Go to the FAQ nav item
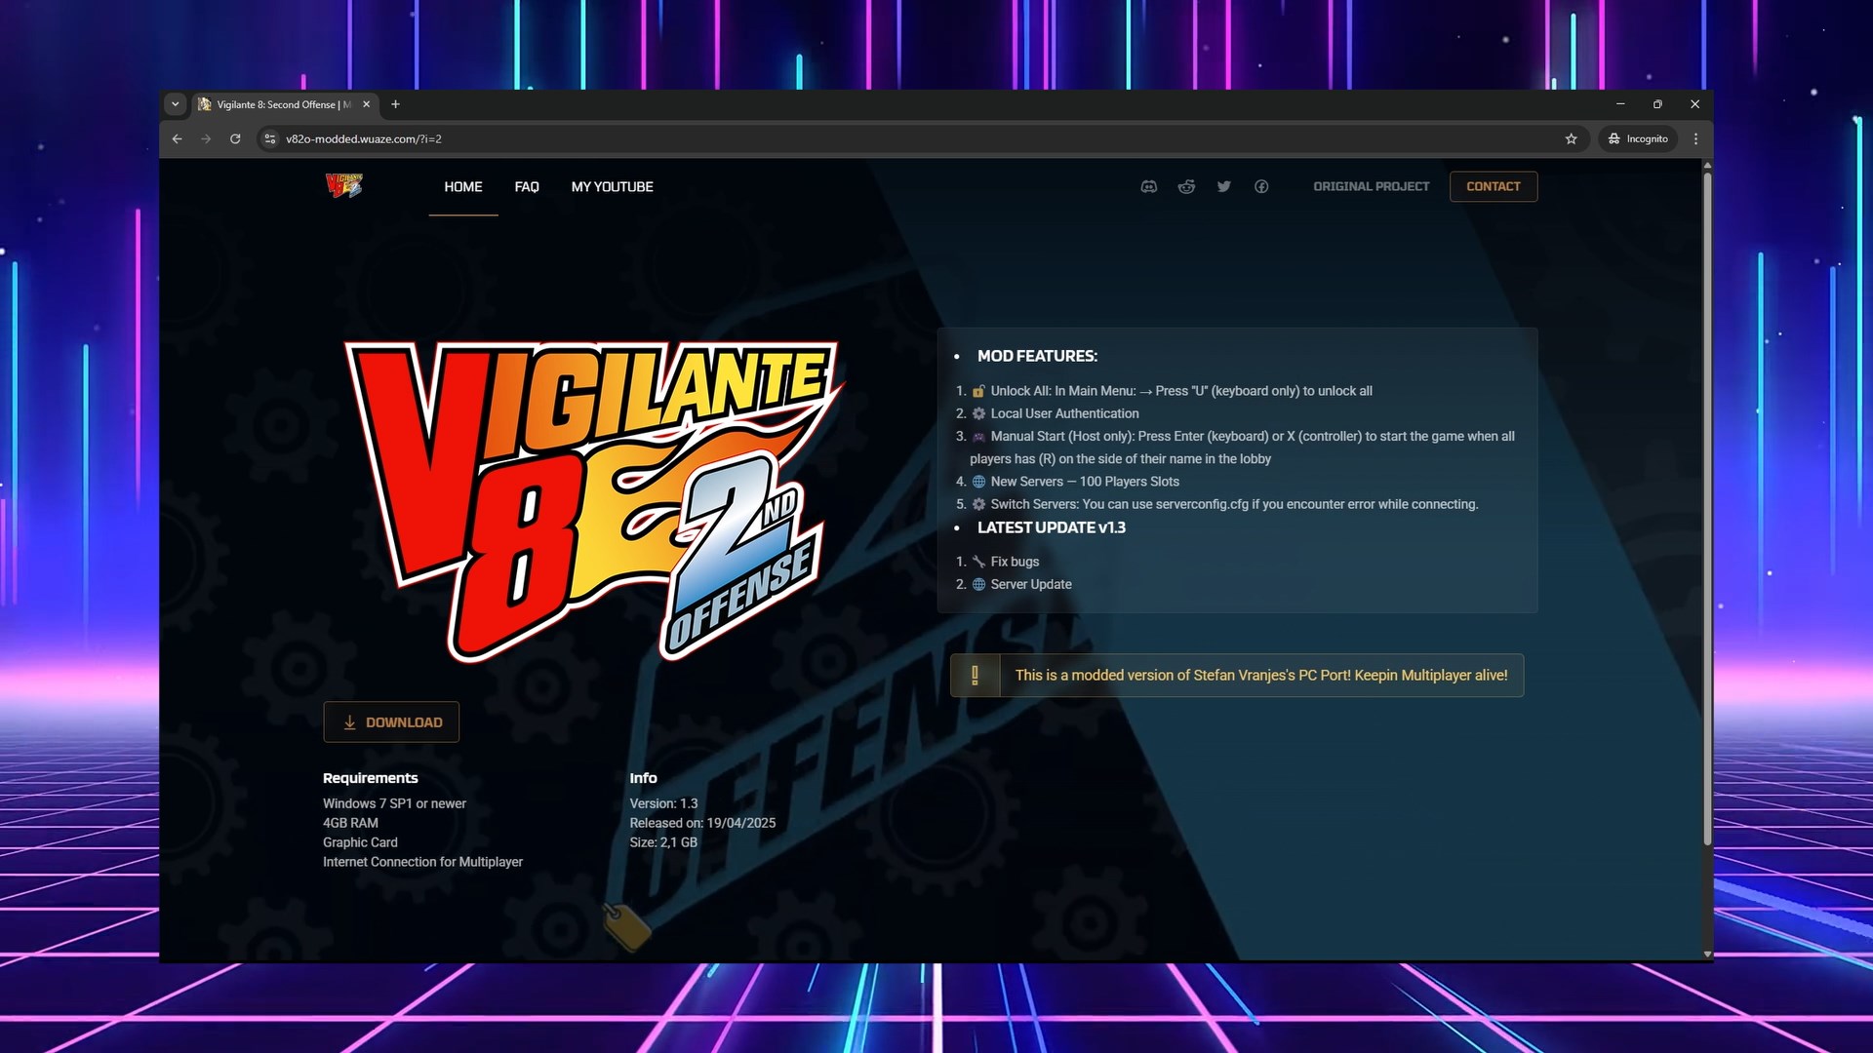The width and height of the screenshot is (1873, 1053). [x=527, y=186]
